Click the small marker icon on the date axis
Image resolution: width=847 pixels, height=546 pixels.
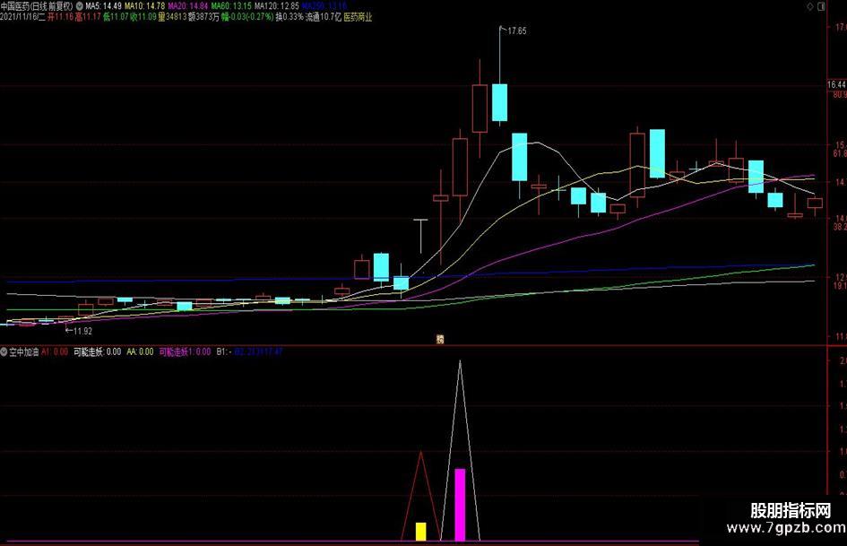(440, 340)
